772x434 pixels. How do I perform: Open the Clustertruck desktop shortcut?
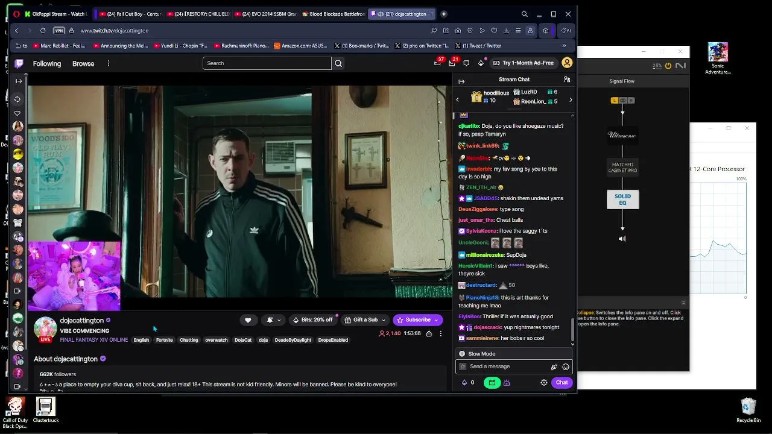[x=46, y=410]
